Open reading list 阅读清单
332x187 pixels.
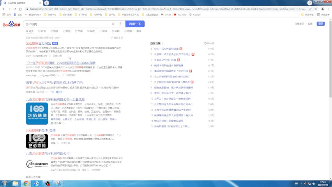pyautogui.click(x=323, y=15)
